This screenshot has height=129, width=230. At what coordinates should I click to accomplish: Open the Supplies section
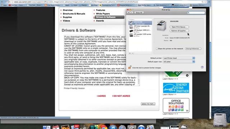pos(67,17)
